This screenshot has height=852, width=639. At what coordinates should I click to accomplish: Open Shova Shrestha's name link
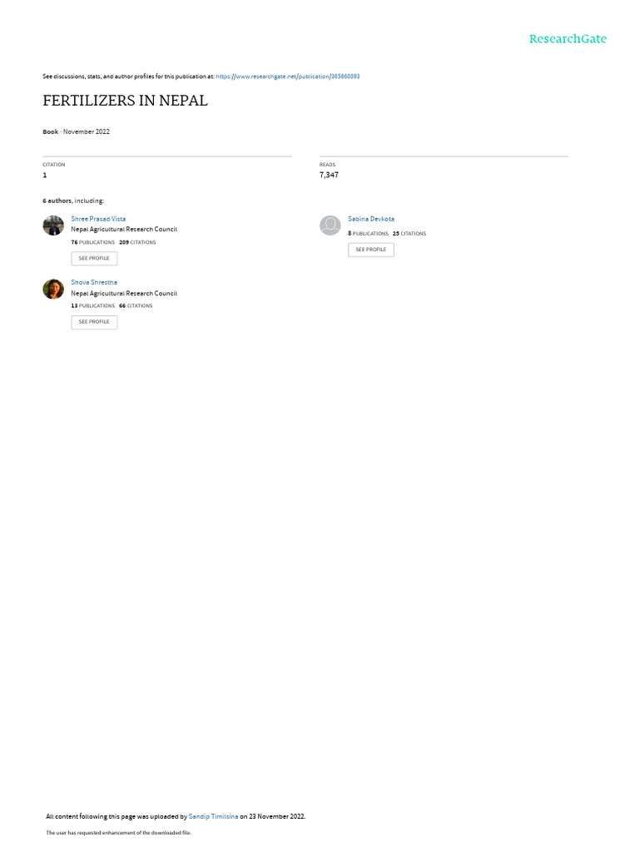(94, 283)
